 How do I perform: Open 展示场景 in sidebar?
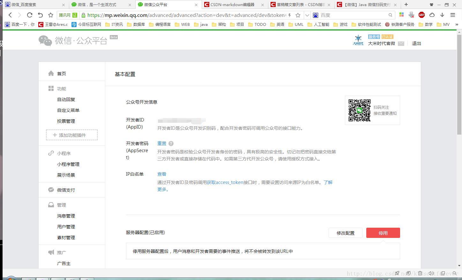66,175
